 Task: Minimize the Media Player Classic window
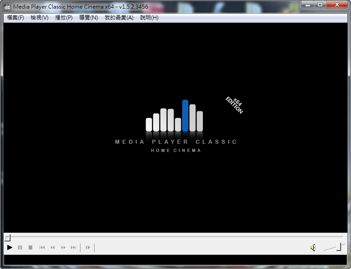308,5
